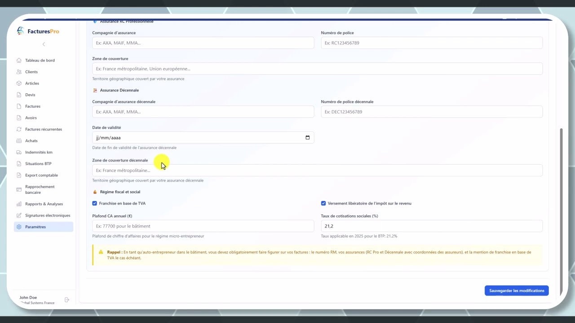Uncheck Franchise en base de TVA
Image resolution: width=575 pixels, height=323 pixels.
coord(95,203)
